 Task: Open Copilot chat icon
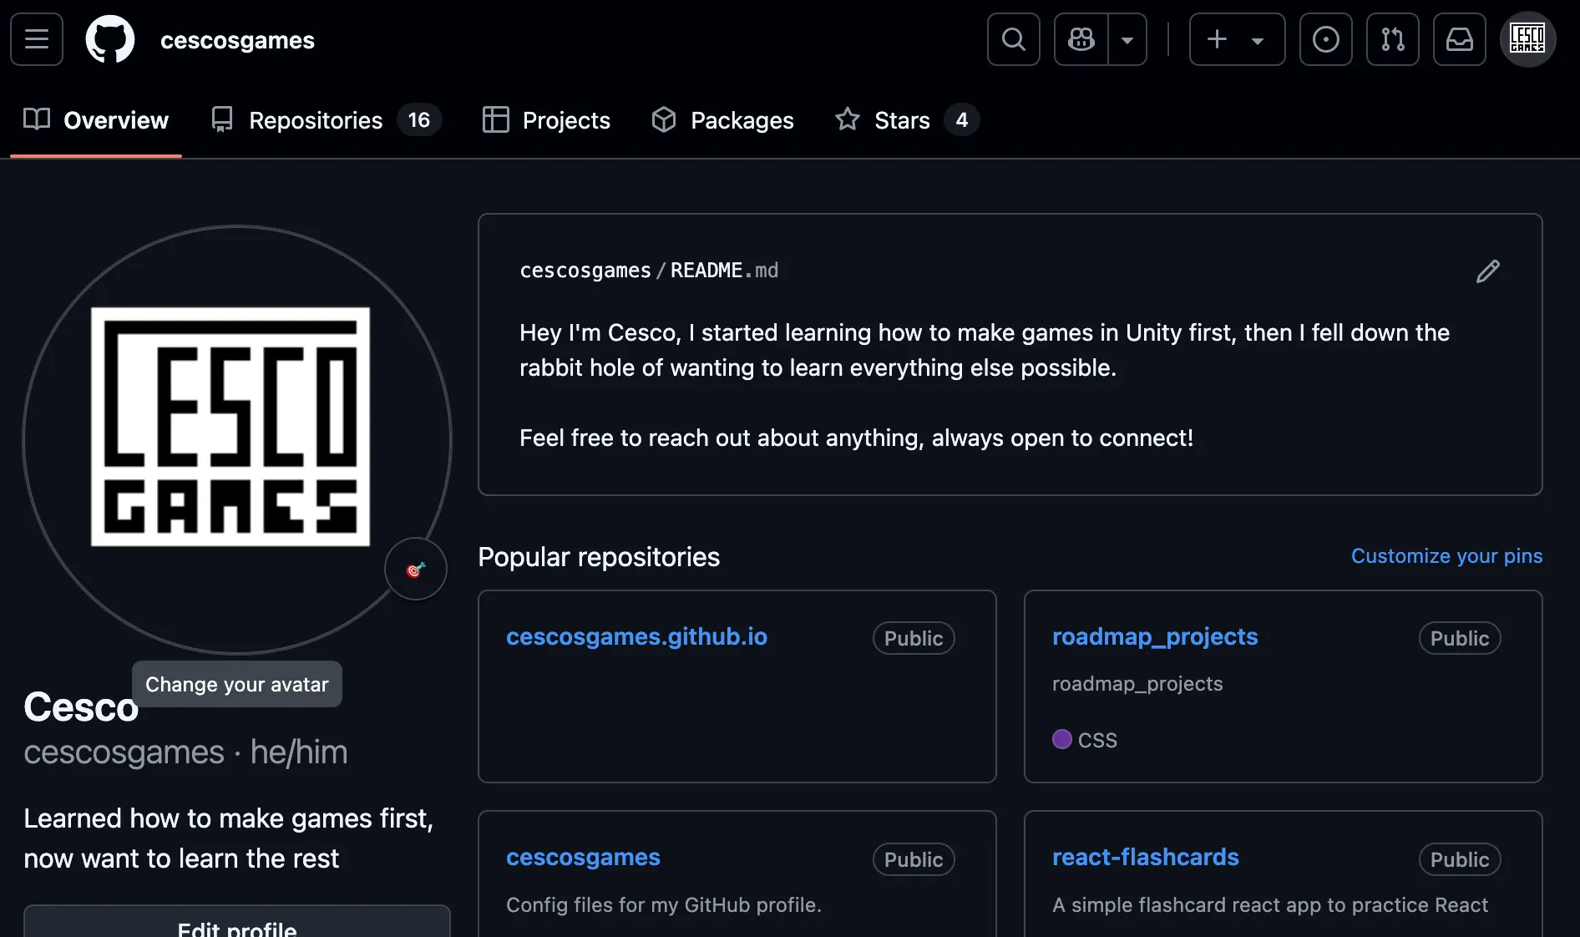[x=1081, y=39]
